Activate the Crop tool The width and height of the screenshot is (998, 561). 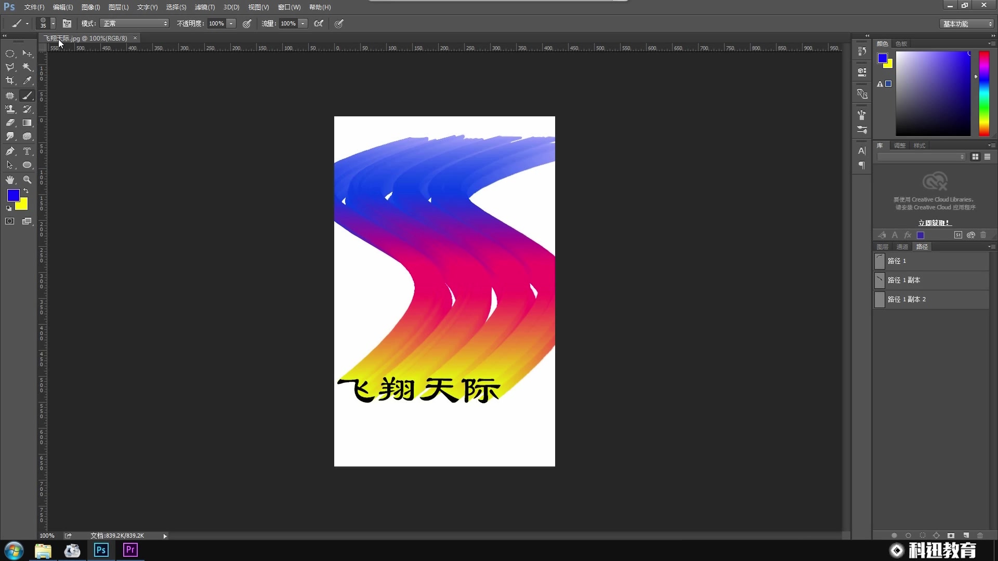click(10, 81)
